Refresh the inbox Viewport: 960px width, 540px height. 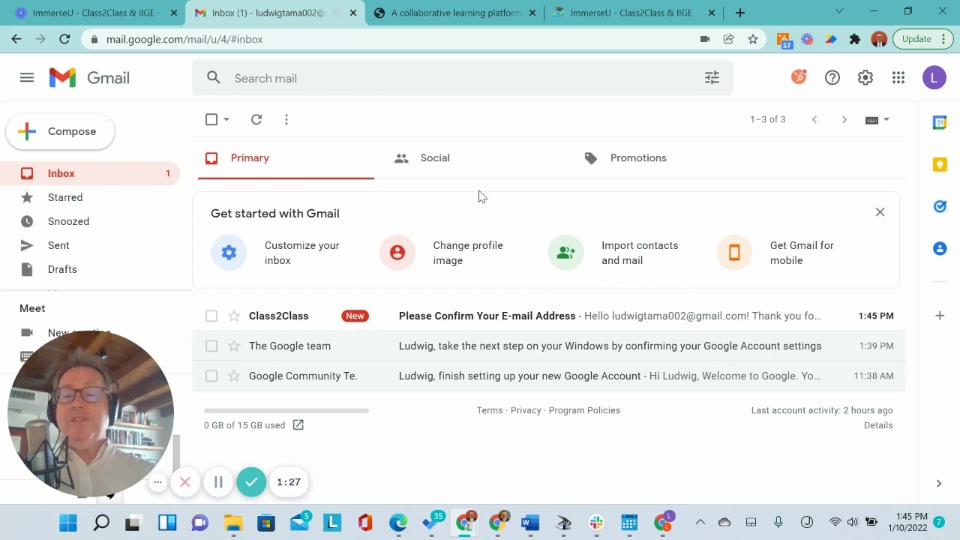click(x=256, y=119)
